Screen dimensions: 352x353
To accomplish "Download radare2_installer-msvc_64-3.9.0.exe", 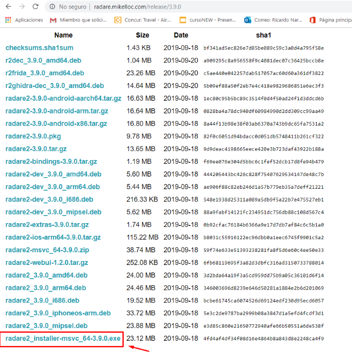I will coord(63,338).
